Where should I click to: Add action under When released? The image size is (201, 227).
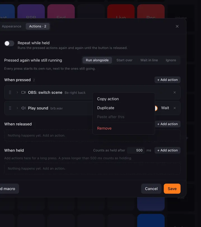click(x=167, y=124)
